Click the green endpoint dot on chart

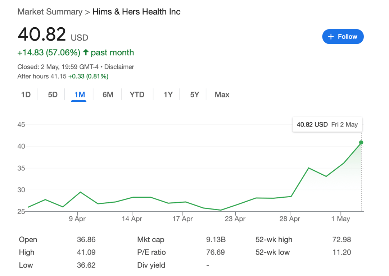(361, 143)
